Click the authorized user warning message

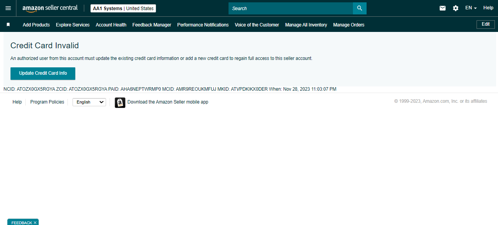tap(161, 58)
